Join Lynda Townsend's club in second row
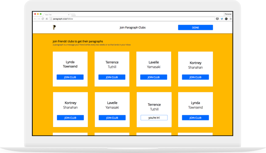This screenshot has height=153, width=266. tap(195, 118)
